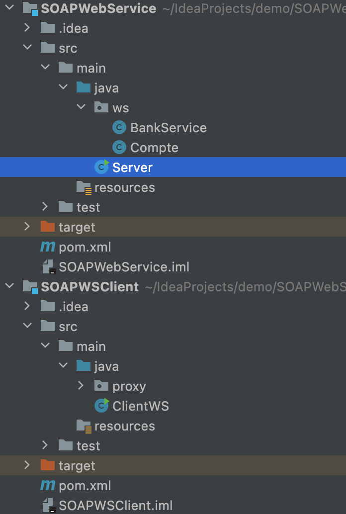Expand the test folder under SOAPWSClient
The height and width of the screenshot is (514, 346).
click(x=45, y=445)
